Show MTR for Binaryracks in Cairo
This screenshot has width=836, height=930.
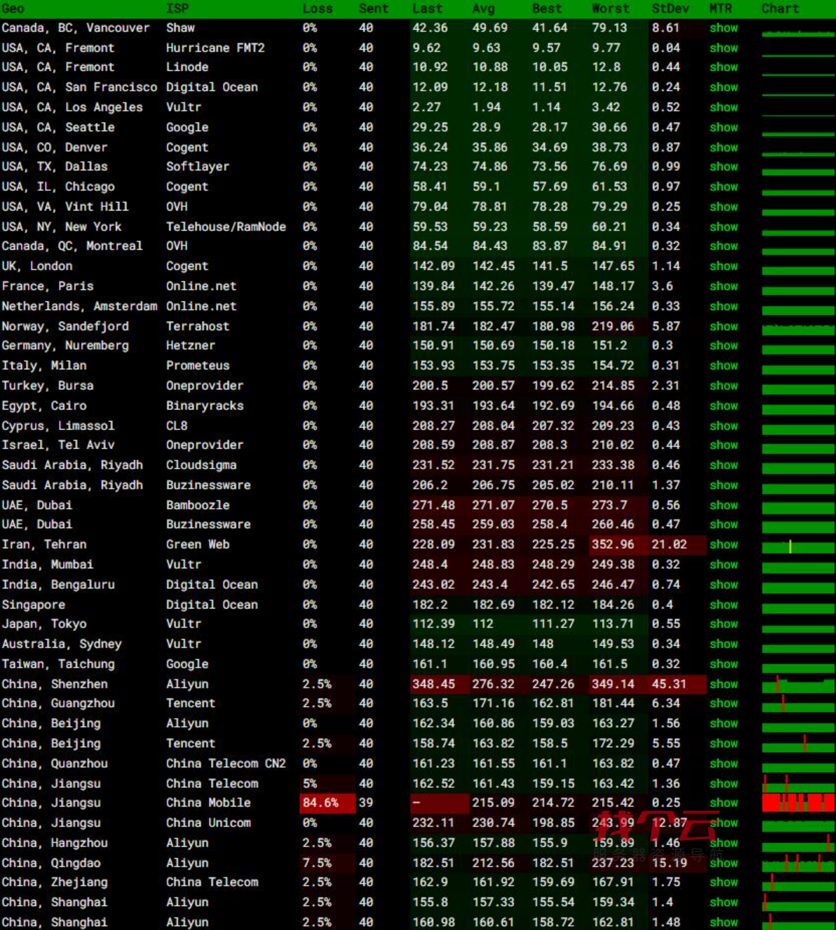(x=723, y=406)
